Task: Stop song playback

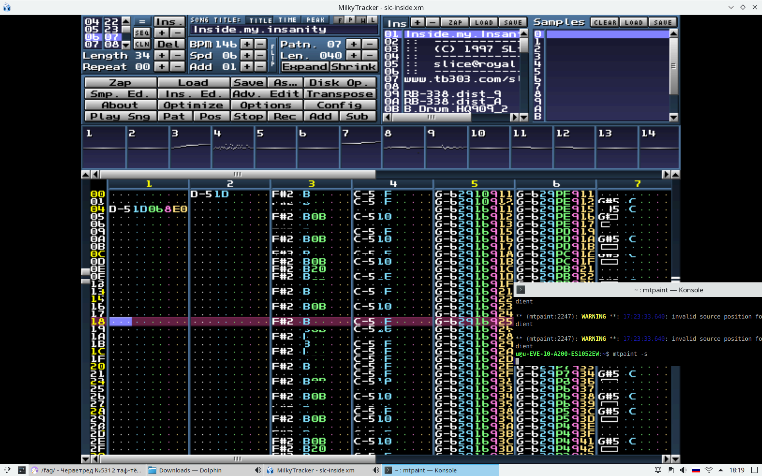Action: [248, 116]
